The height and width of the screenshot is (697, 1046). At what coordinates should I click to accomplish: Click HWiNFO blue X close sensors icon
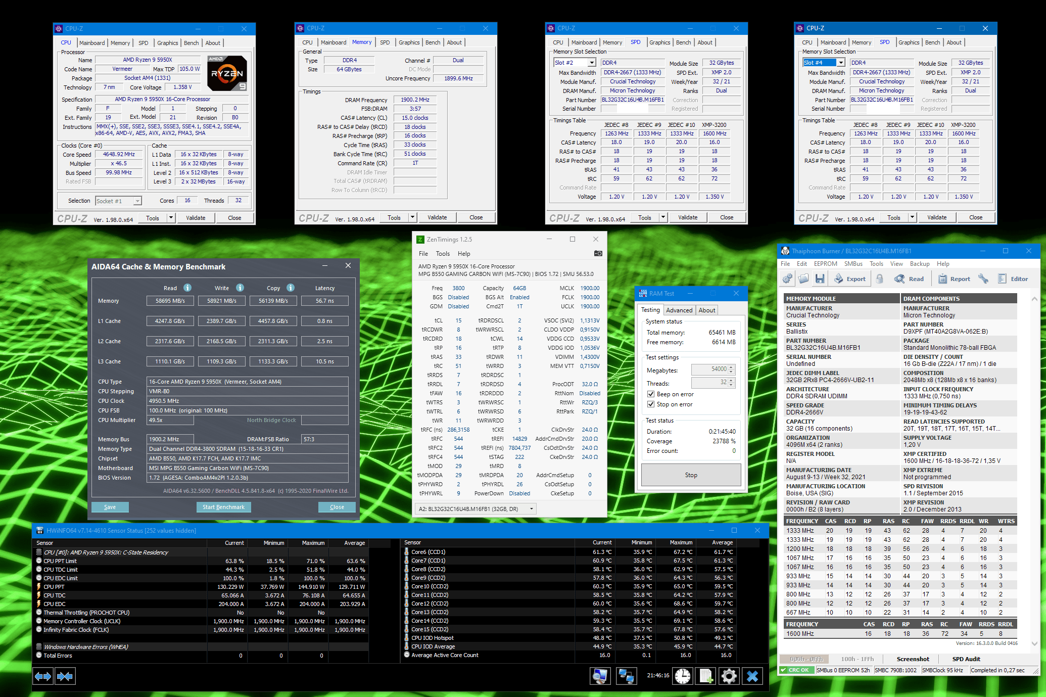[752, 676]
